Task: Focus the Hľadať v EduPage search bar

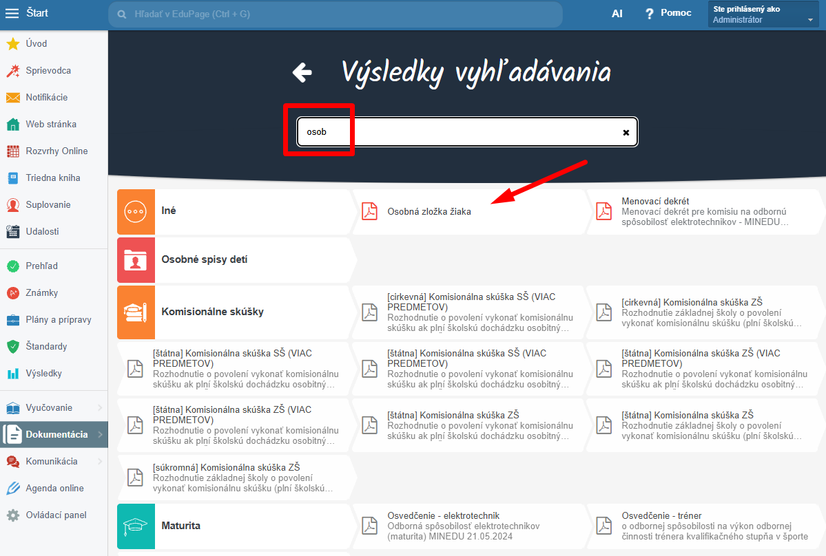Action: (x=335, y=14)
